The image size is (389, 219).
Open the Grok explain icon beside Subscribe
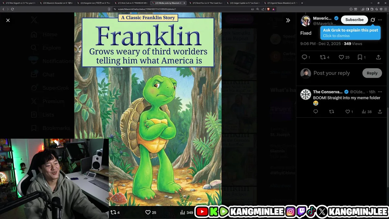point(373,20)
